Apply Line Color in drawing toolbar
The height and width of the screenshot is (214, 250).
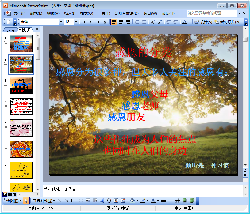coord(143,201)
